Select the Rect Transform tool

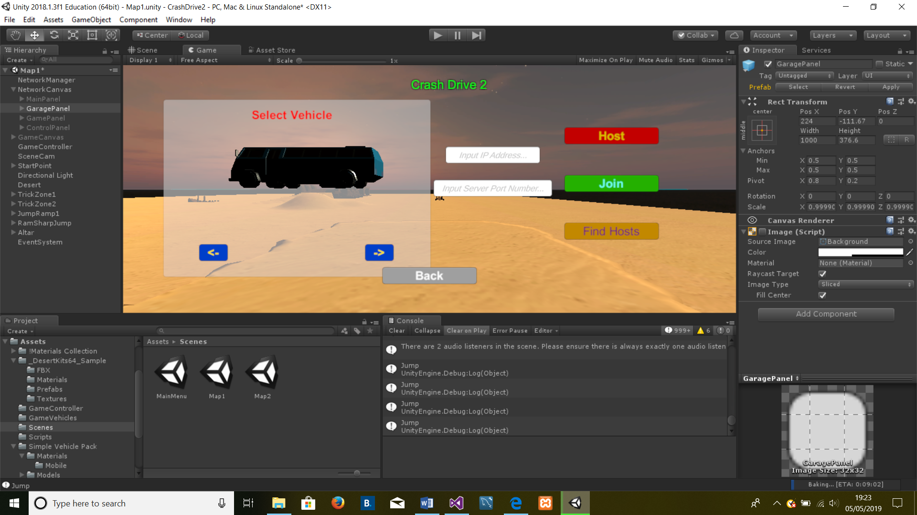pyautogui.click(x=92, y=35)
